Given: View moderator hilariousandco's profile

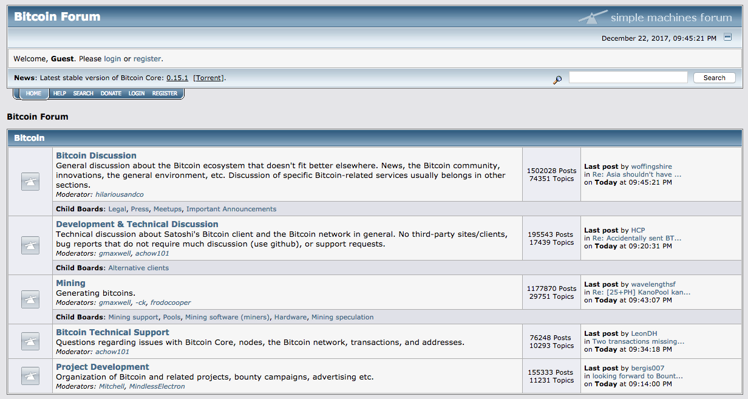Looking at the screenshot, I should tap(120, 194).
